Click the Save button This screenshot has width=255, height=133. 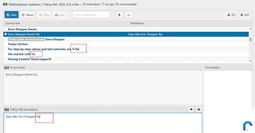tap(11, 15)
